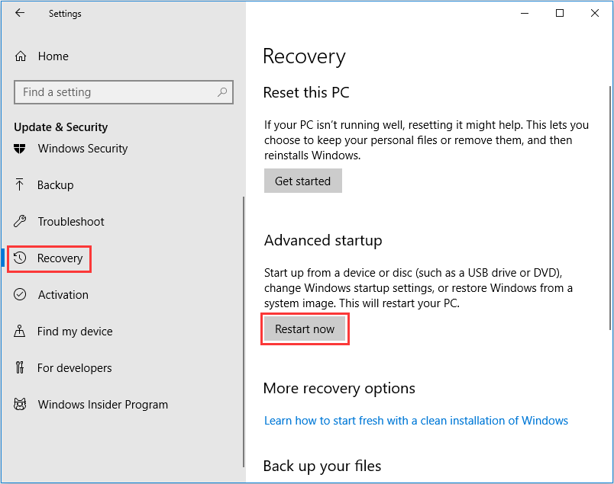Screen dimensions: 614x484
Task: Click the Backup upload arrow icon
Action: point(21,185)
